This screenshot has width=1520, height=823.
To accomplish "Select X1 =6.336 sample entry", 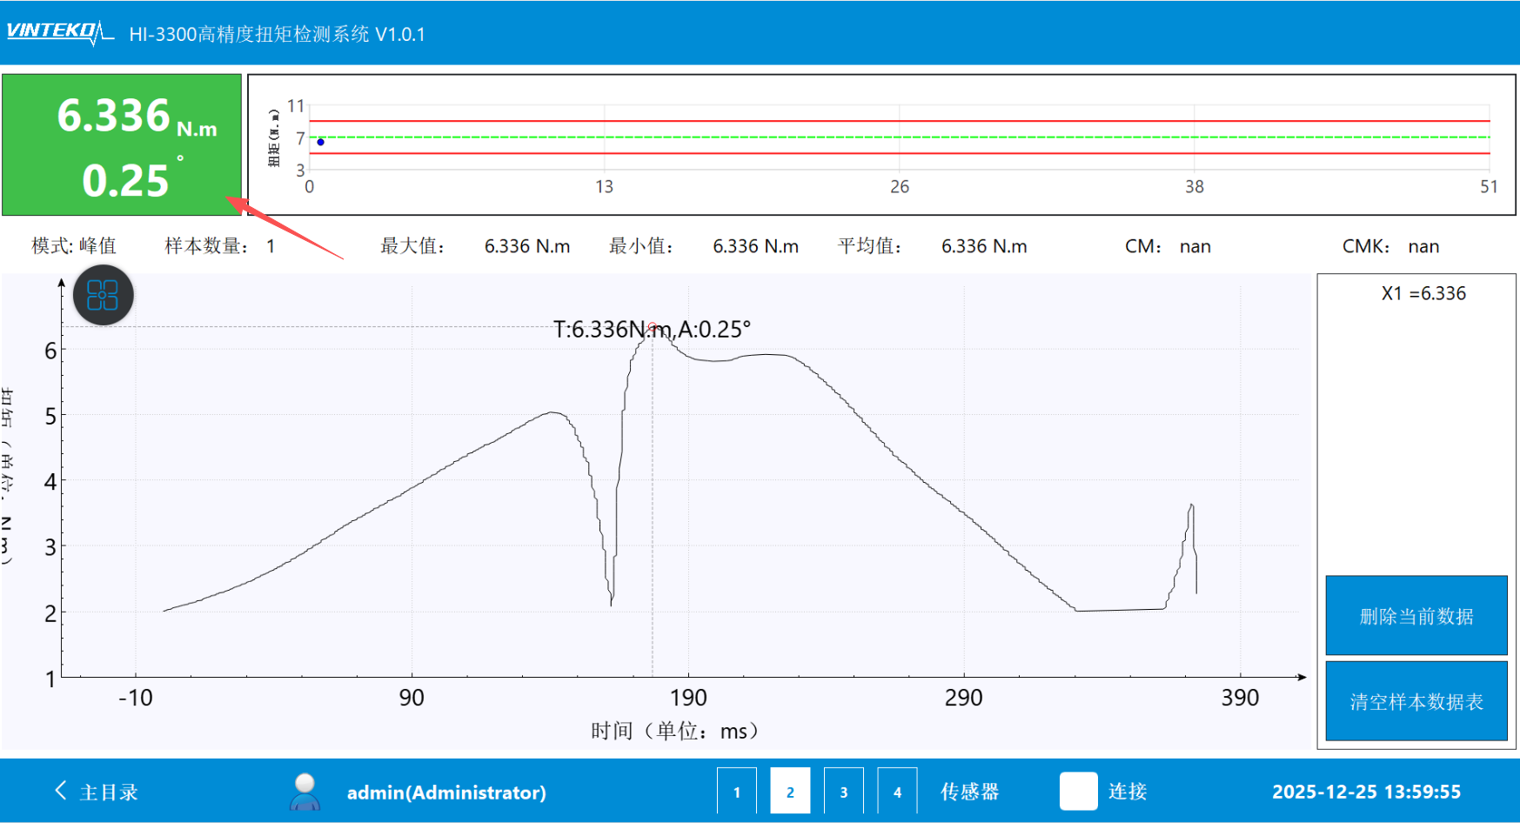I will 1423,294.
